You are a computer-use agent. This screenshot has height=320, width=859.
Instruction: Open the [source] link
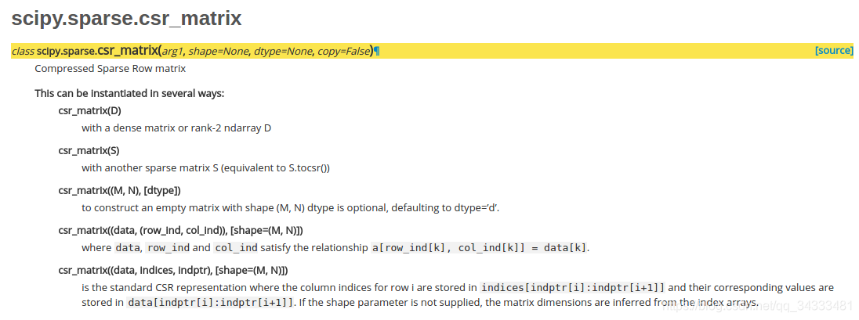834,51
